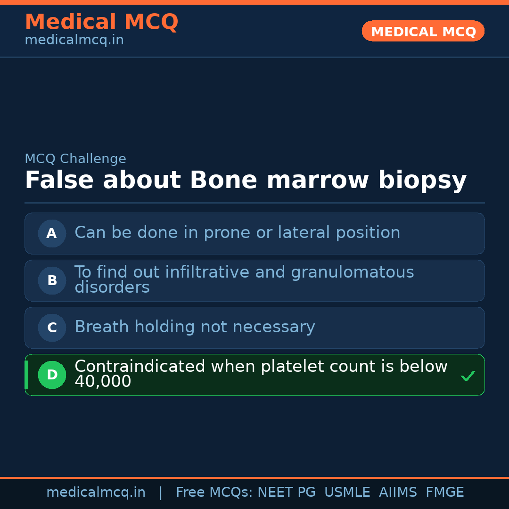This screenshot has height=509, width=509.
Task: Click the green D circle icon
Action: [x=52, y=375]
